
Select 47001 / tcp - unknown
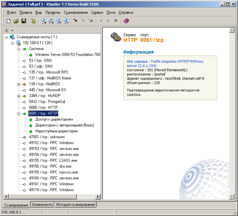[47, 137]
